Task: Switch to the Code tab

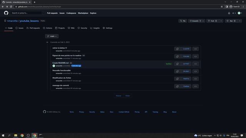Action: (x=9, y=28)
